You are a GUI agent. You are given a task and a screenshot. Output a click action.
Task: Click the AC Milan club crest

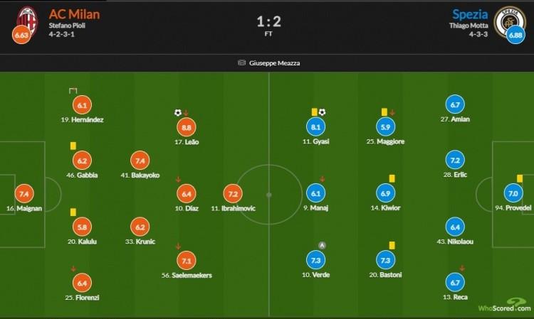27,20
